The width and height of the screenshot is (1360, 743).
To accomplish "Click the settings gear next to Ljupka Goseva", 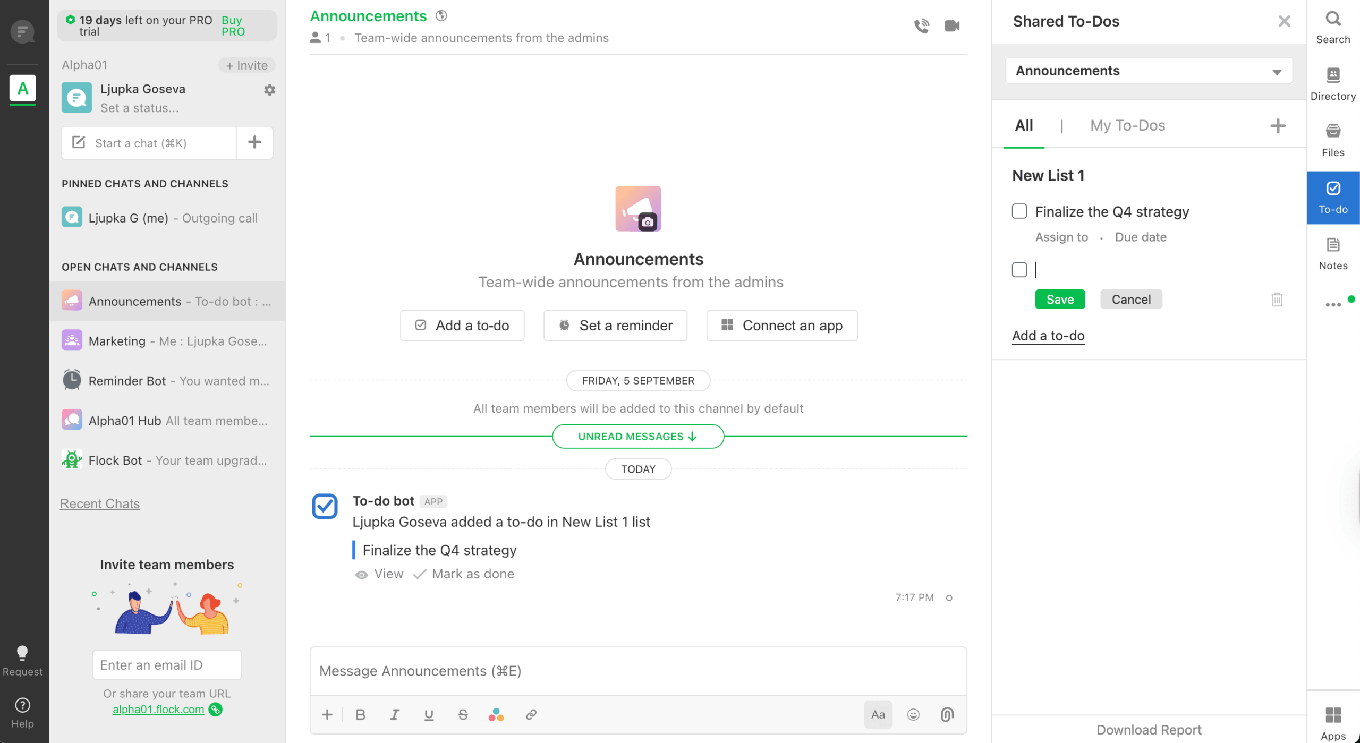I will pyautogui.click(x=269, y=90).
